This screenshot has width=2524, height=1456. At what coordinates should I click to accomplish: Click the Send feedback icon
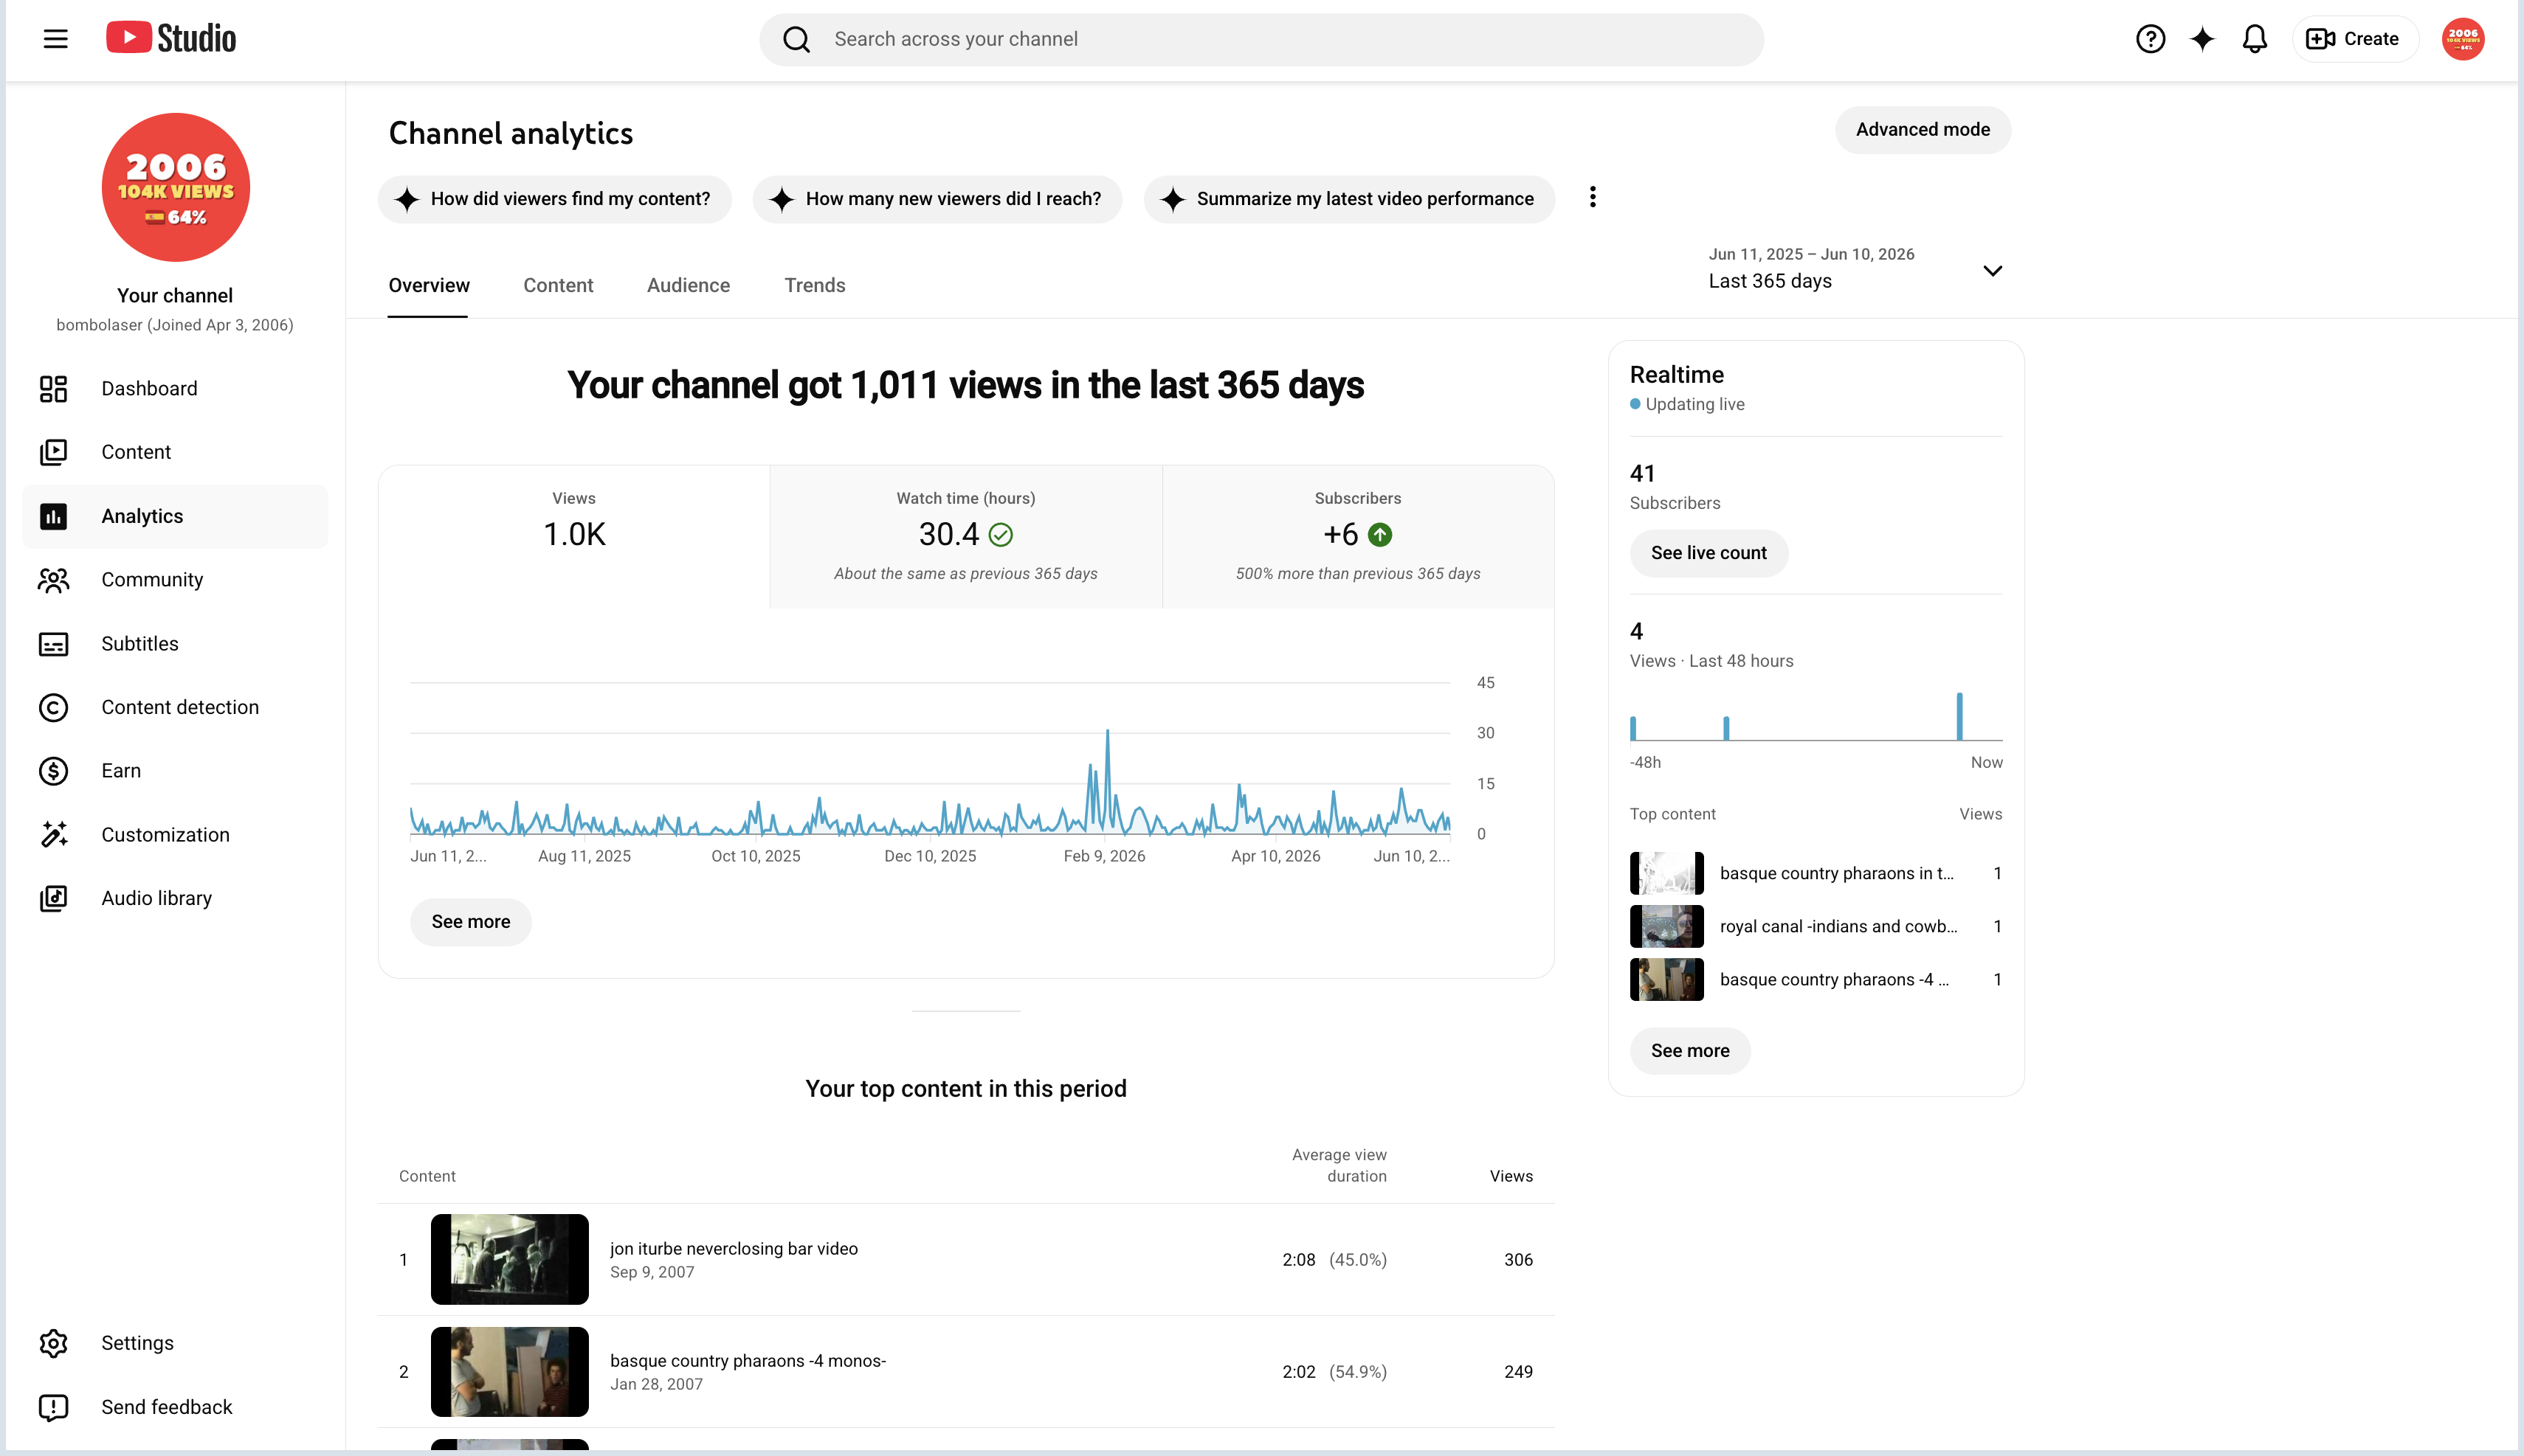coord(54,1407)
